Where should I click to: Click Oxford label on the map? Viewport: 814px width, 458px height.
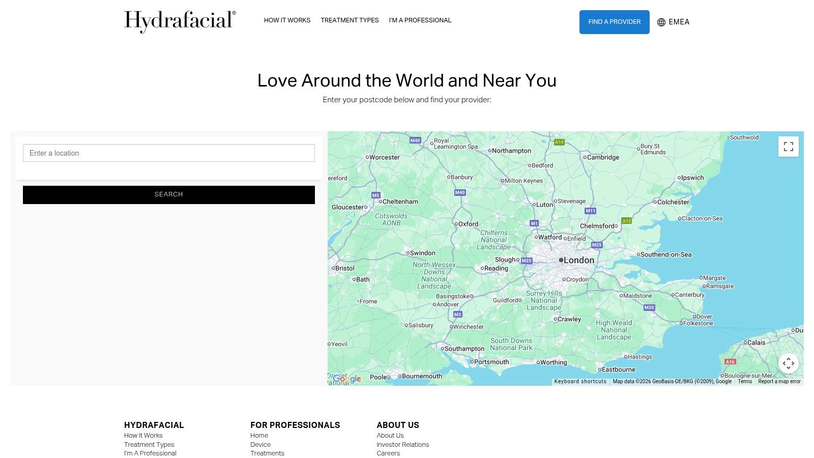469,224
